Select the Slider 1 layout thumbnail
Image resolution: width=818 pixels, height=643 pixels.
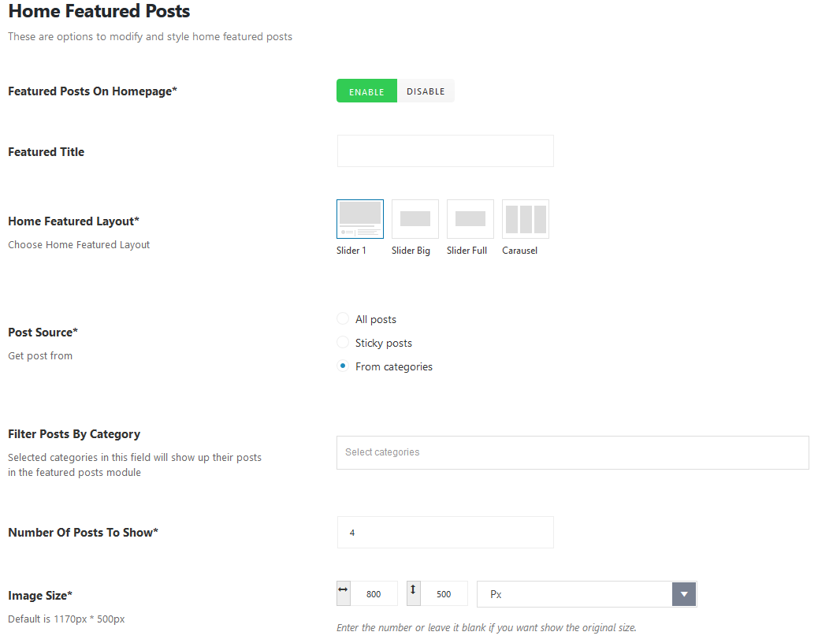pos(360,219)
